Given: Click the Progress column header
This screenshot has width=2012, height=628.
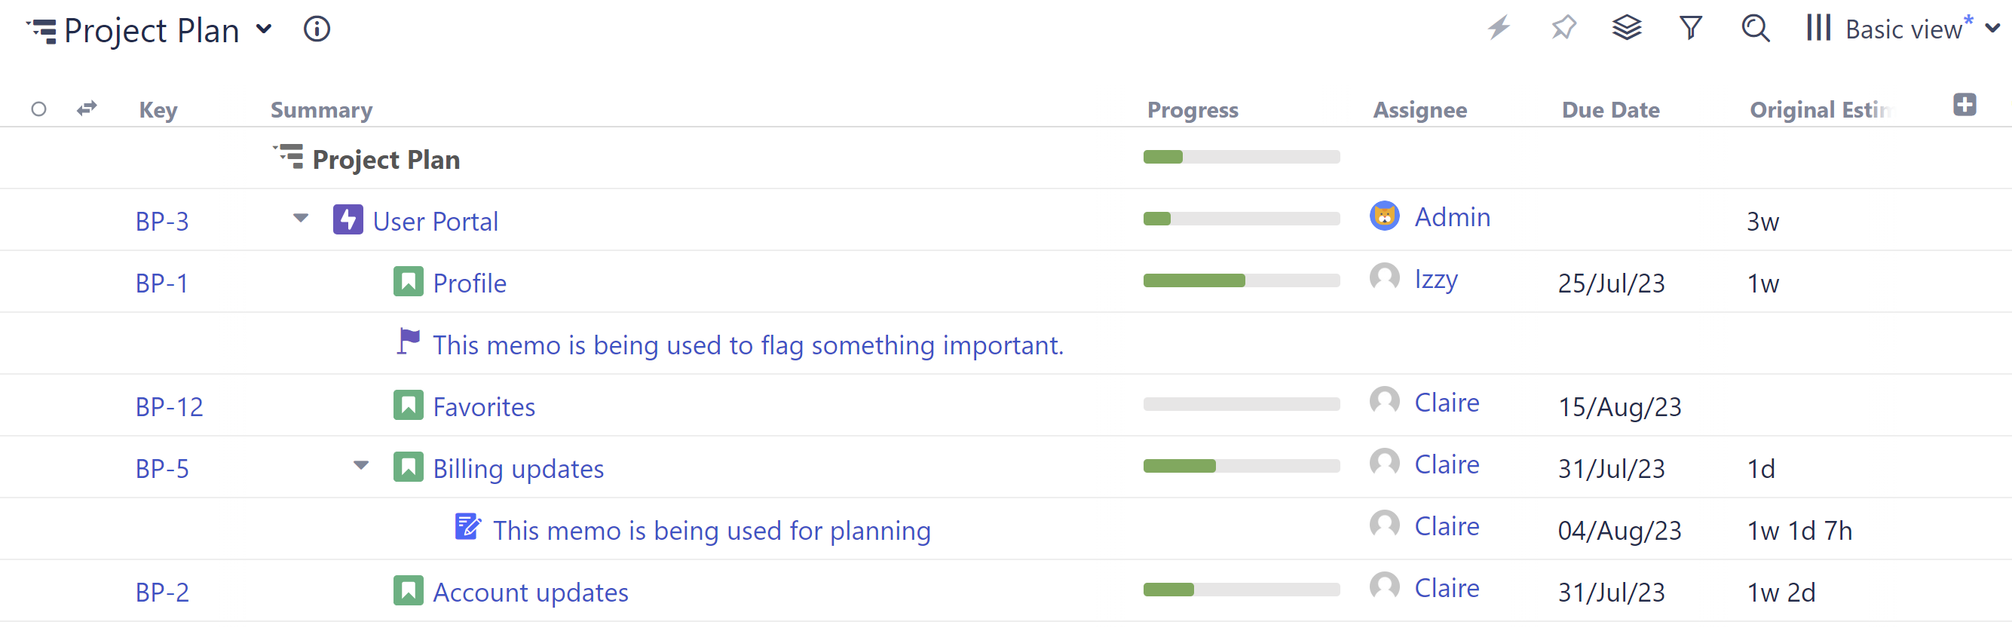Looking at the screenshot, I should tap(1192, 110).
